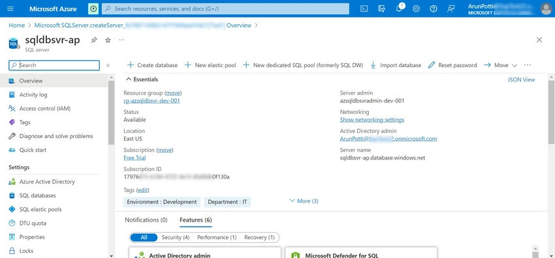Select Performance (1) filter
555x258 pixels.
coord(217,238)
